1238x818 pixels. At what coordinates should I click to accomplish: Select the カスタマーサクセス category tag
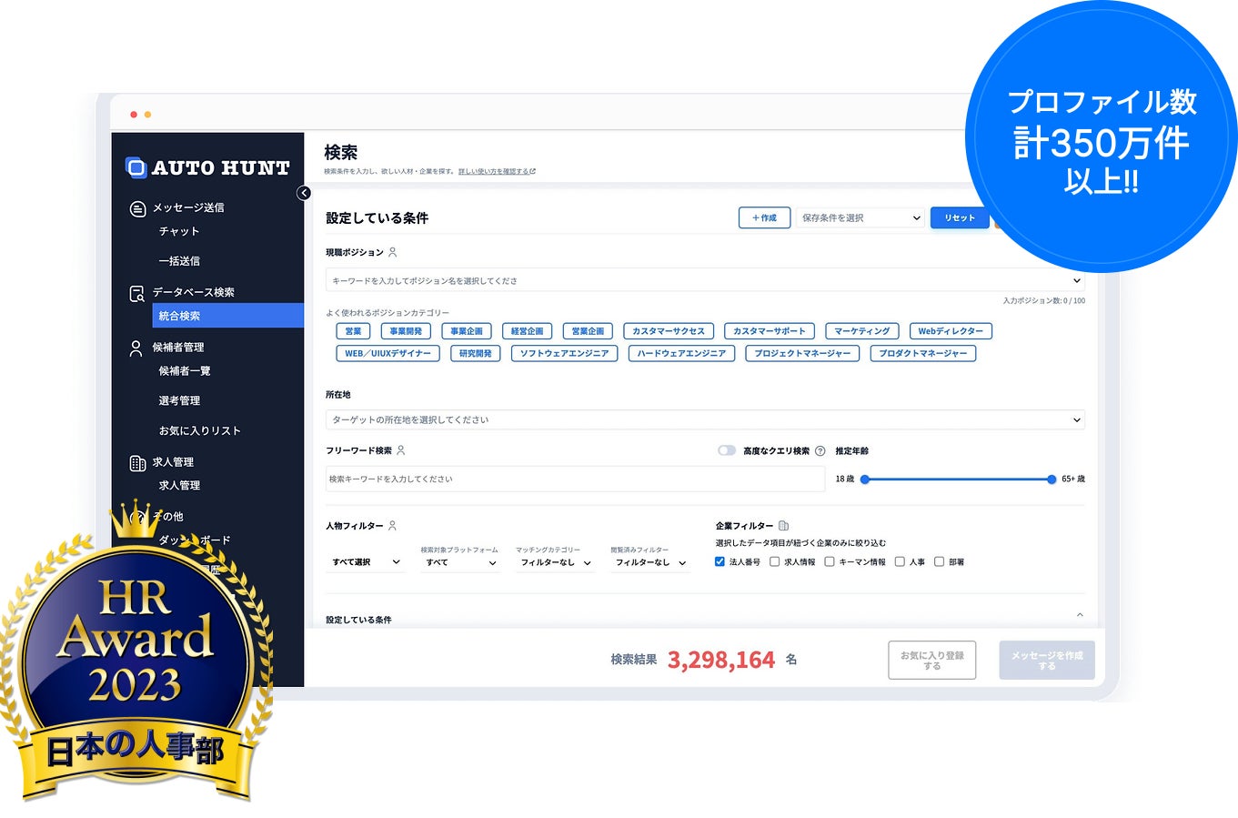point(669,331)
